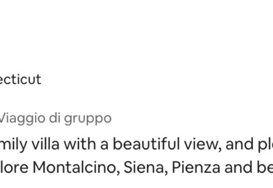Click the word 'beautiful' in the review text

pyautogui.click(x=147, y=144)
